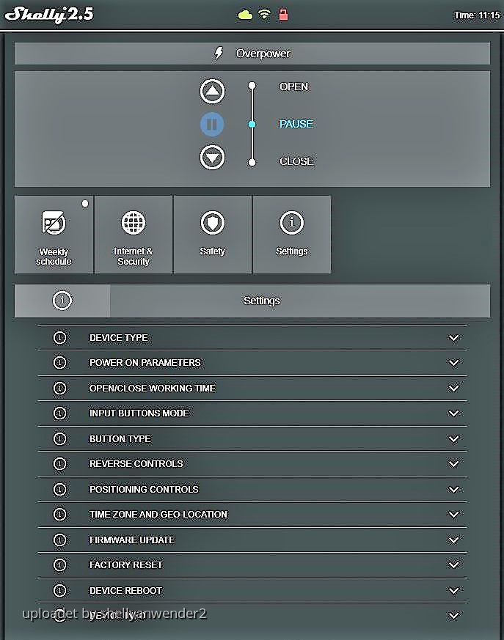504x640 pixels.
Task: Open the Settings info tile
Action: click(x=292, y=235)
